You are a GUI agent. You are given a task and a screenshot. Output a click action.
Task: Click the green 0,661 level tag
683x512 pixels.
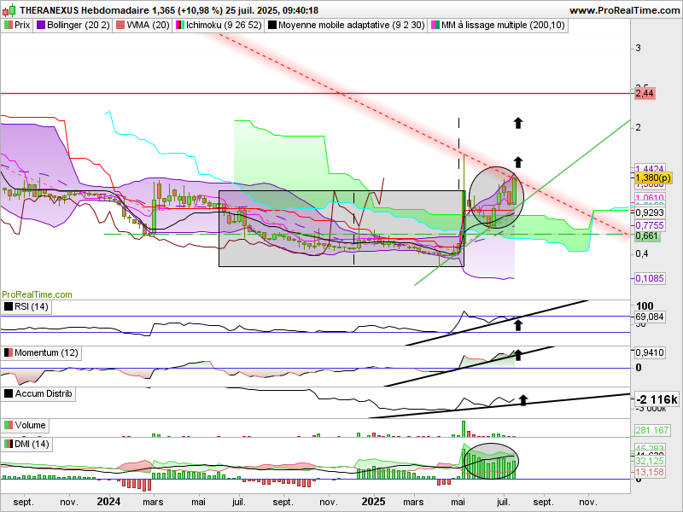[647, 236]
